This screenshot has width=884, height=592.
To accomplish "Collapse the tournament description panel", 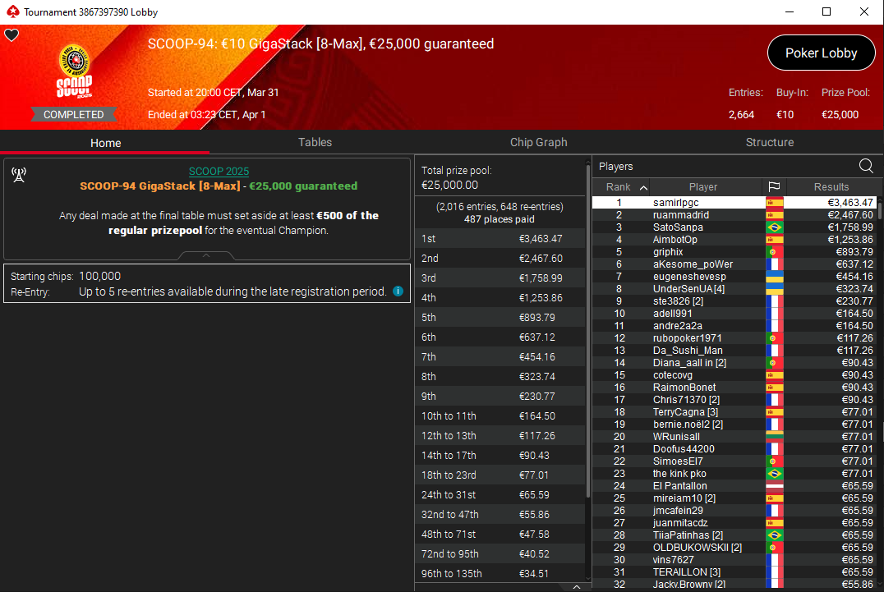I will [206, 255].
